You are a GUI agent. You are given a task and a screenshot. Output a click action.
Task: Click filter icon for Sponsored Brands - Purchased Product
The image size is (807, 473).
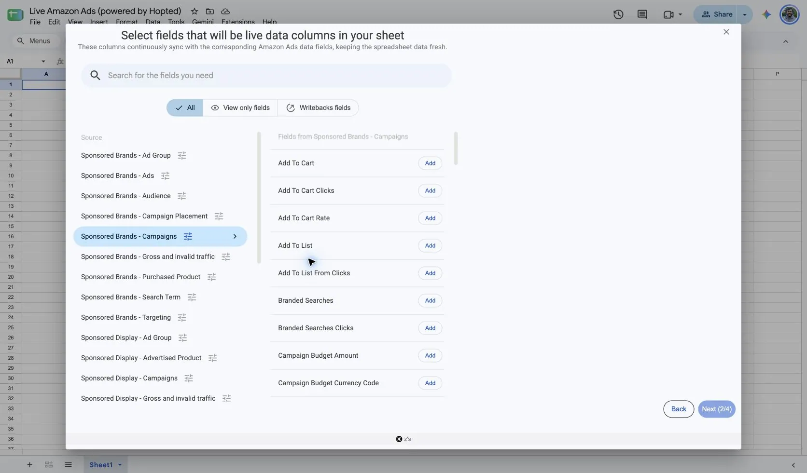211,277
